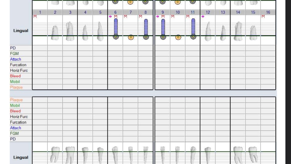291x164 pixels.
Task: Select the lower-arch molar graphic below column 2
Action: coord(55,155)
